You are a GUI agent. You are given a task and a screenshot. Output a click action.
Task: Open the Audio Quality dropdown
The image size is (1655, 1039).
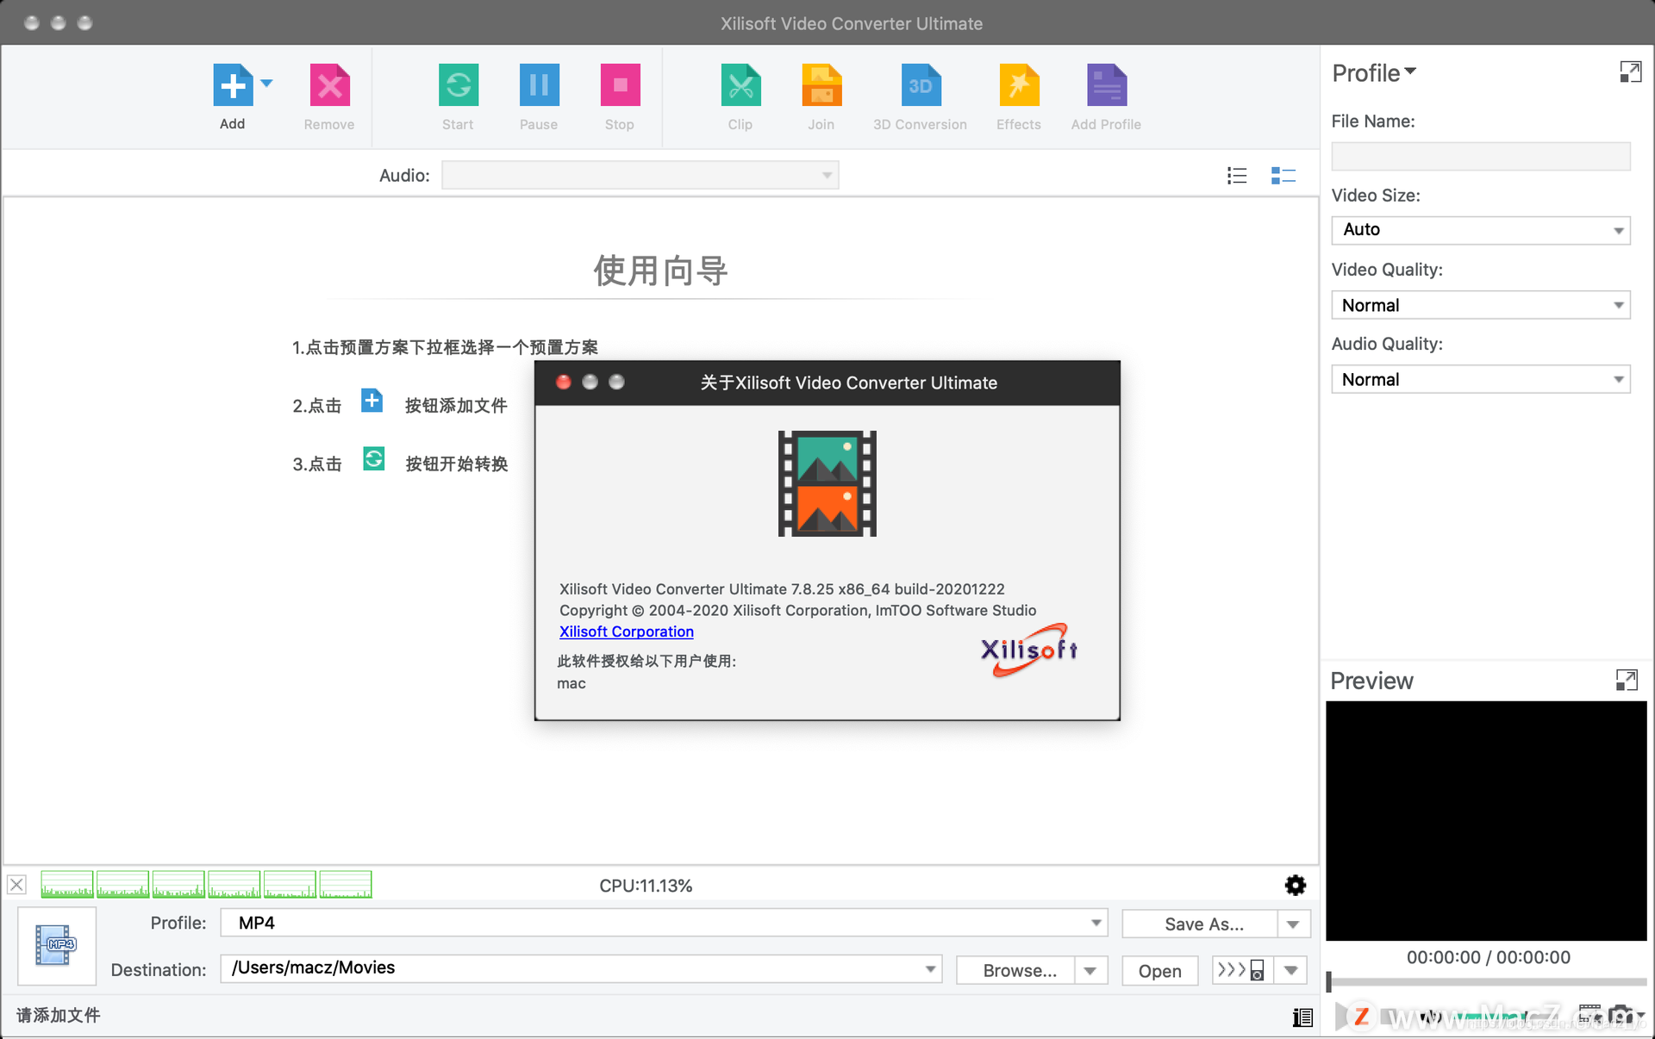click(x=1481, y=379)
